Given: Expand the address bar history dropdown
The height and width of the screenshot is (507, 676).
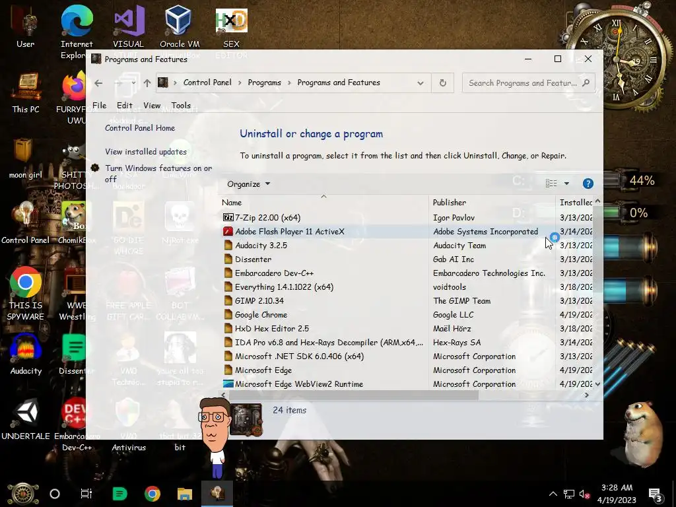Looking at the screenshot, I should [421, 83].
